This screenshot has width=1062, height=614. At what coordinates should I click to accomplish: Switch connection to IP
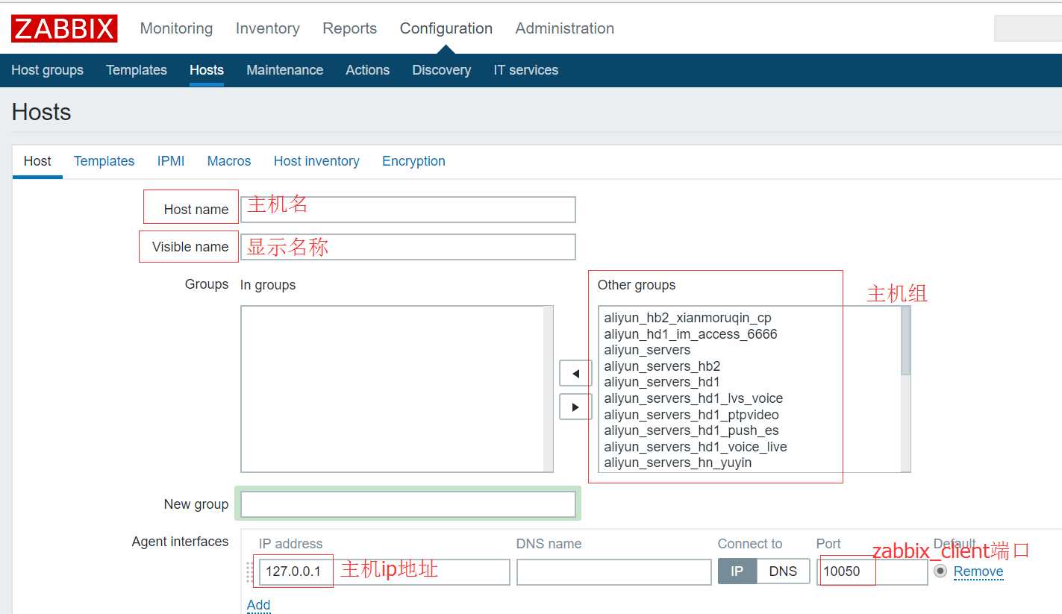[x=737, y=571]
